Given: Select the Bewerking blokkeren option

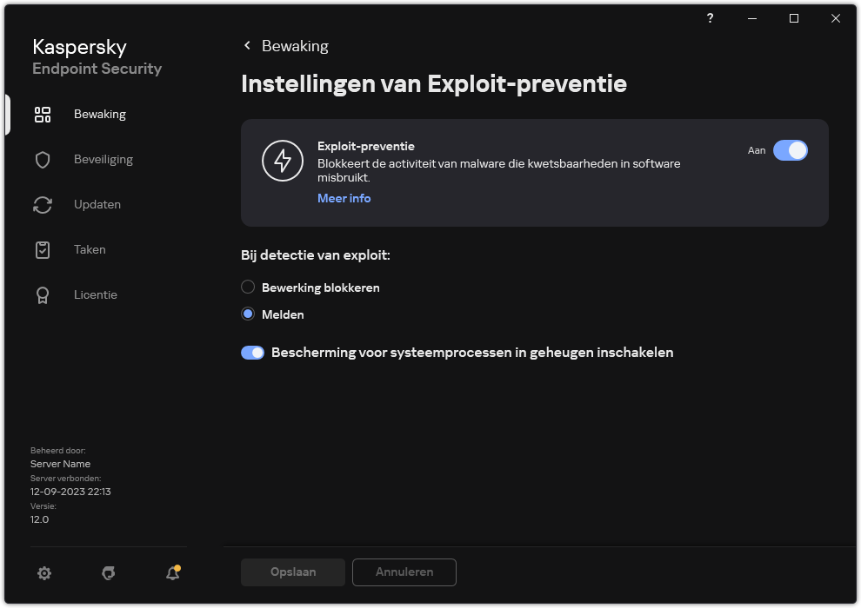Looking at the screenshot, I should coord(248,287).
